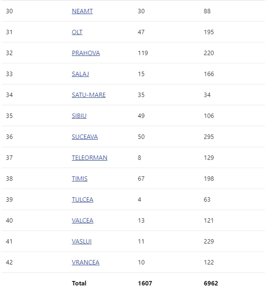Click the TULCEA link

point(83,200)
